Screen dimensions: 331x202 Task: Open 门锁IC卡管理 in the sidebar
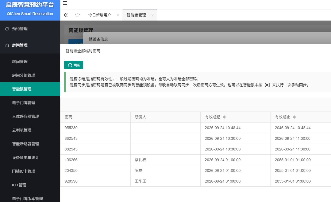pos(30,171)
